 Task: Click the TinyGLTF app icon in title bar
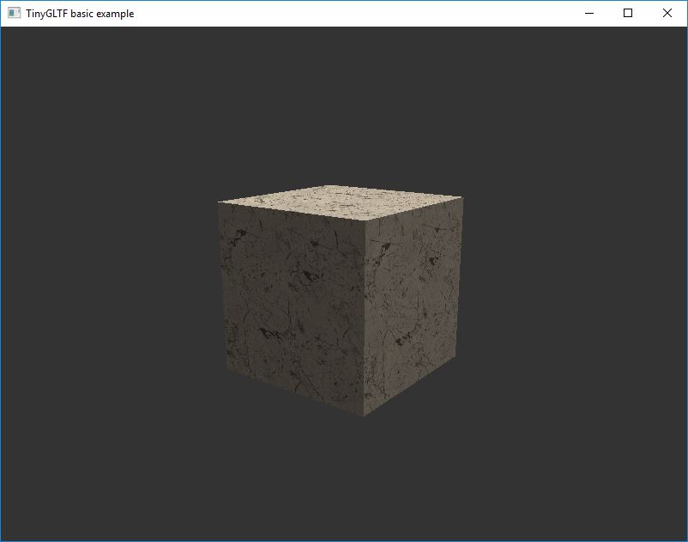pos(14,13)
